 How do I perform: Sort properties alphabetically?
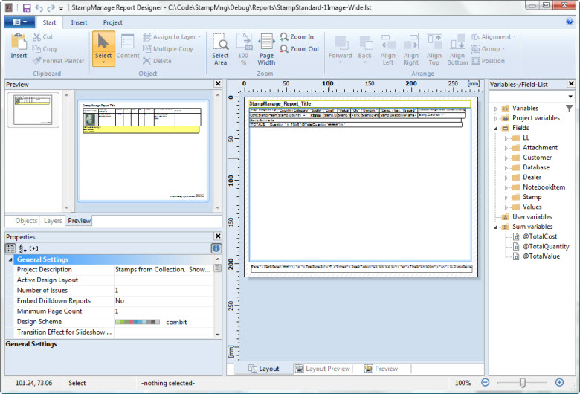[x=22, y=248]
